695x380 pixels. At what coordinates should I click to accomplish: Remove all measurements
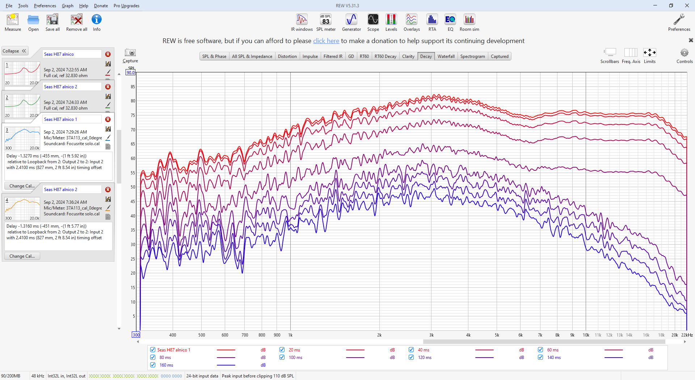coord(77,22)
